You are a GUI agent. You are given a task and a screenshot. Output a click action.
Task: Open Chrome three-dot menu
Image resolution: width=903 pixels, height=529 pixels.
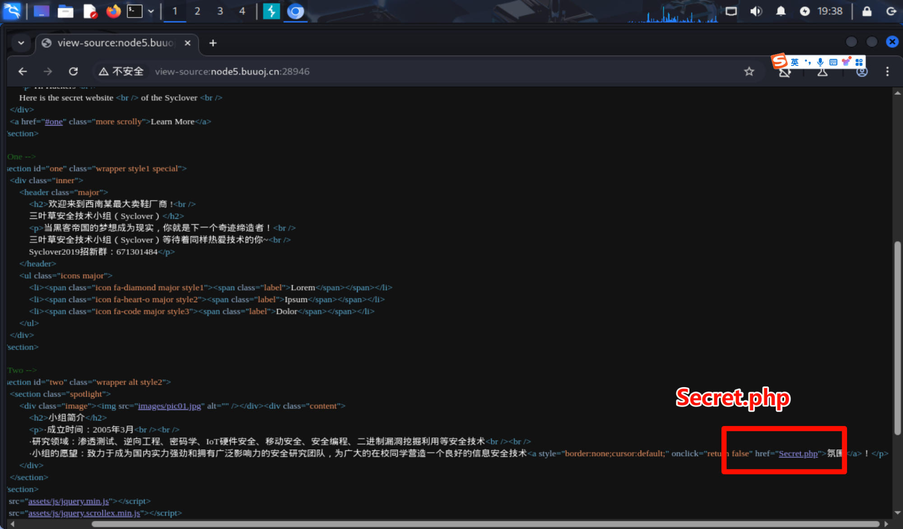887,71
